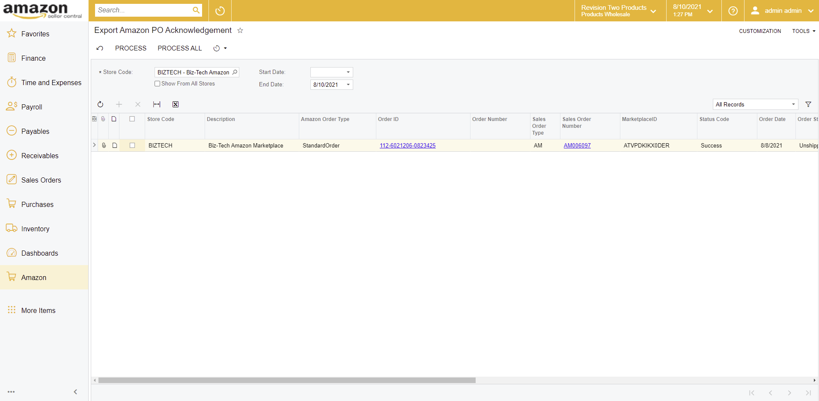The image size is (819, 401).
Task: Open the Tools menu dropdown
Action: (804, 31)
